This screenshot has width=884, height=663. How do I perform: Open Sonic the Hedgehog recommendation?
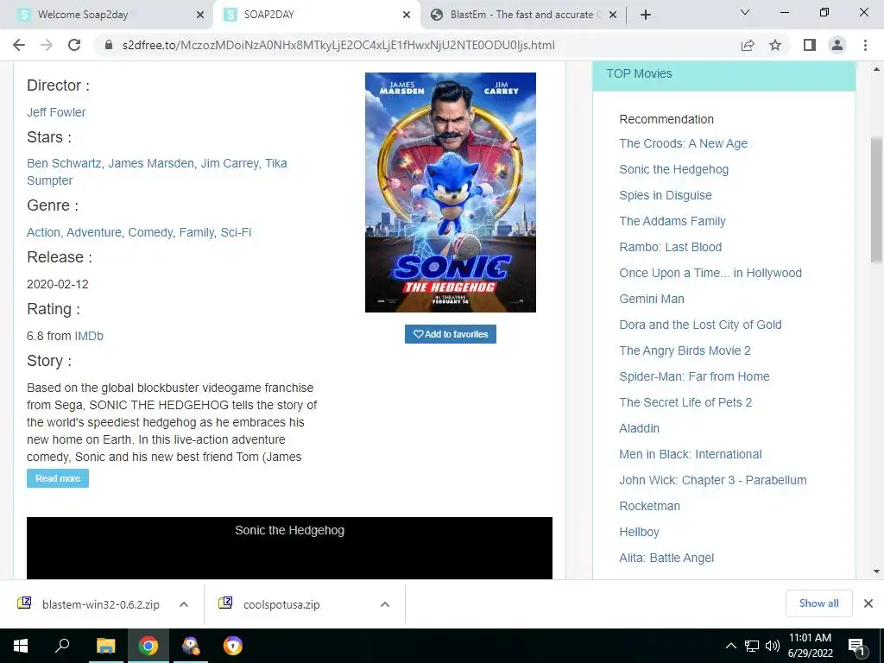pyautogui.click(x=673, y=169)
